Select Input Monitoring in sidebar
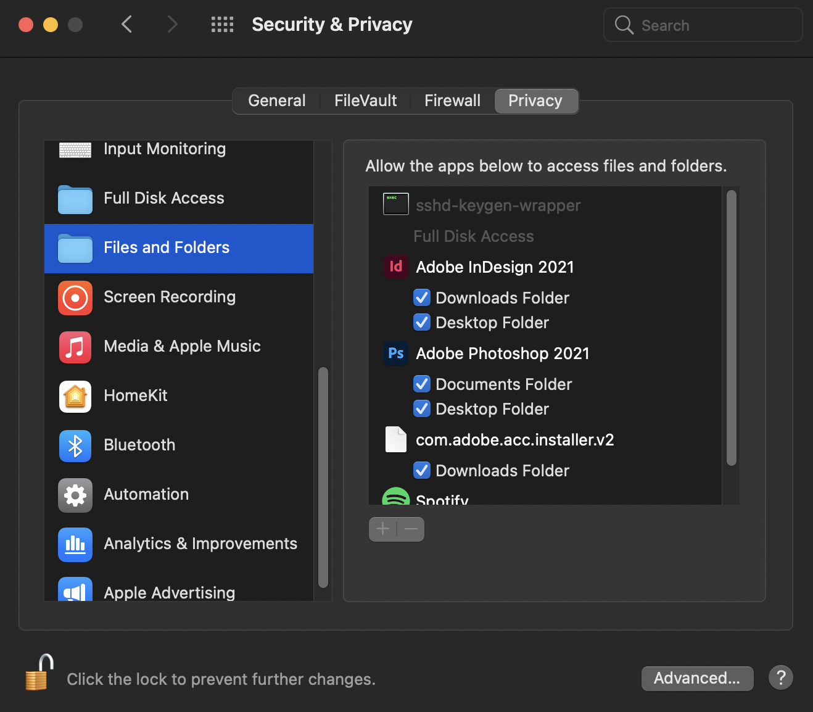 179,150
